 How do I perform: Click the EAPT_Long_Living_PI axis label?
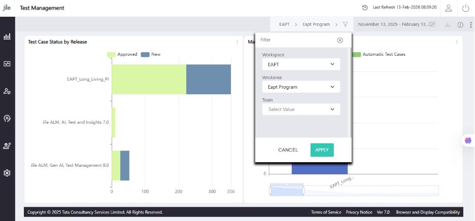click(x=88, y=79)
